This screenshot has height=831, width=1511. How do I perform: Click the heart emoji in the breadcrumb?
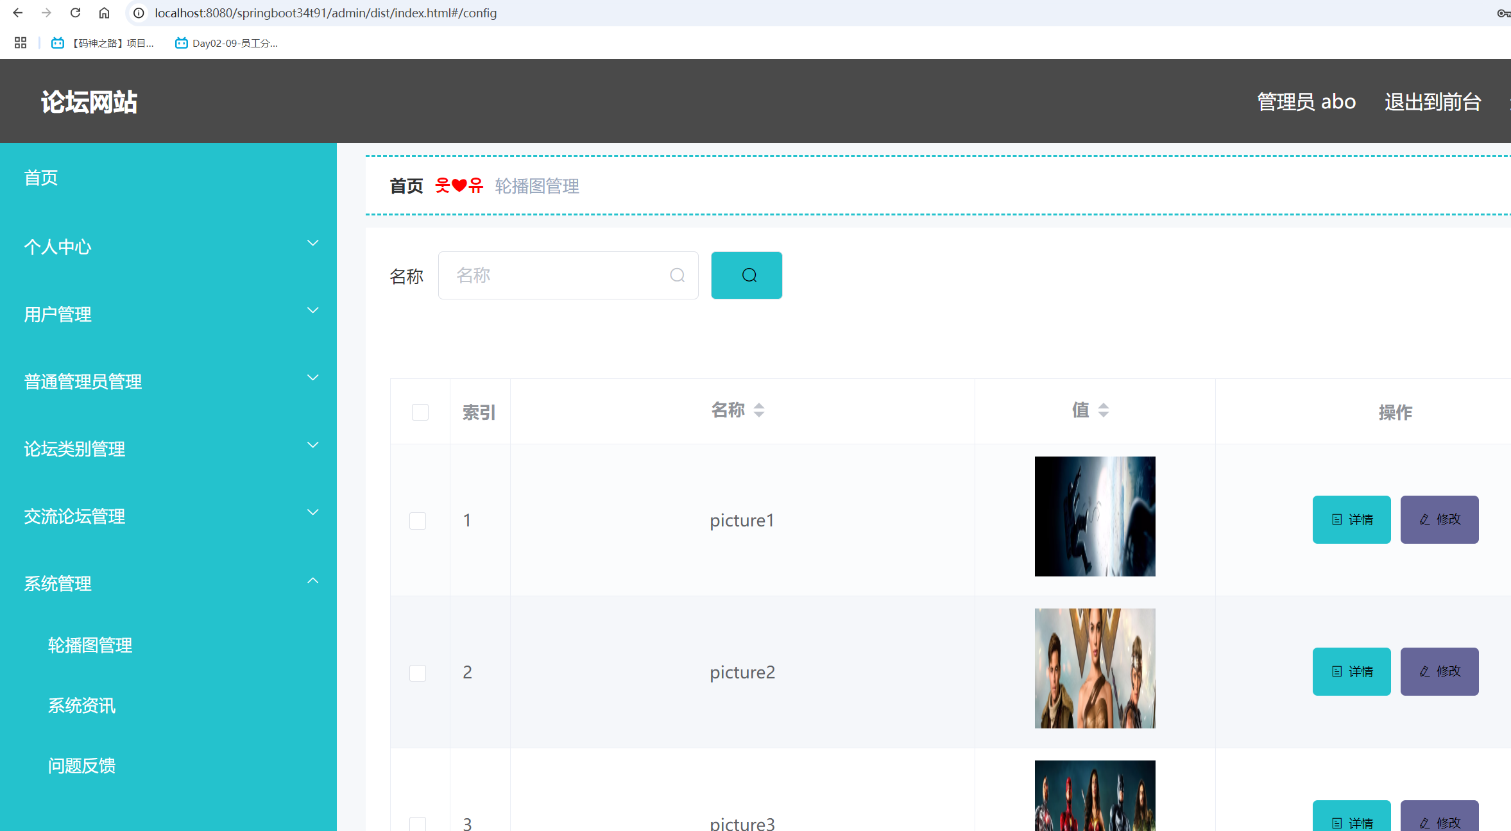point(459,185)
